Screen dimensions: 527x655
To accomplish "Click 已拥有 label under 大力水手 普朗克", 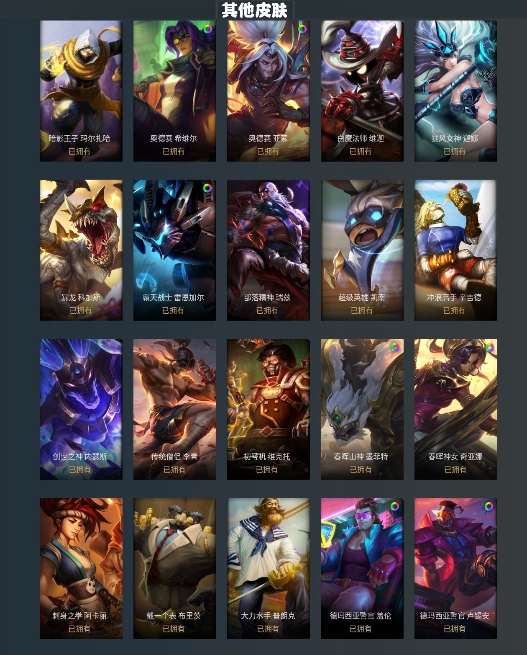I will [268, 629].
